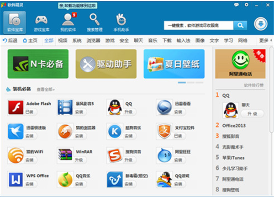Click the 迅雷极速版 bird icon

pos(16,131)
